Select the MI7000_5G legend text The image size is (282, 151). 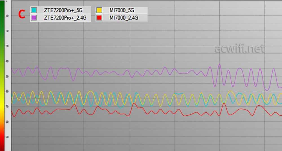coord(122,10)
